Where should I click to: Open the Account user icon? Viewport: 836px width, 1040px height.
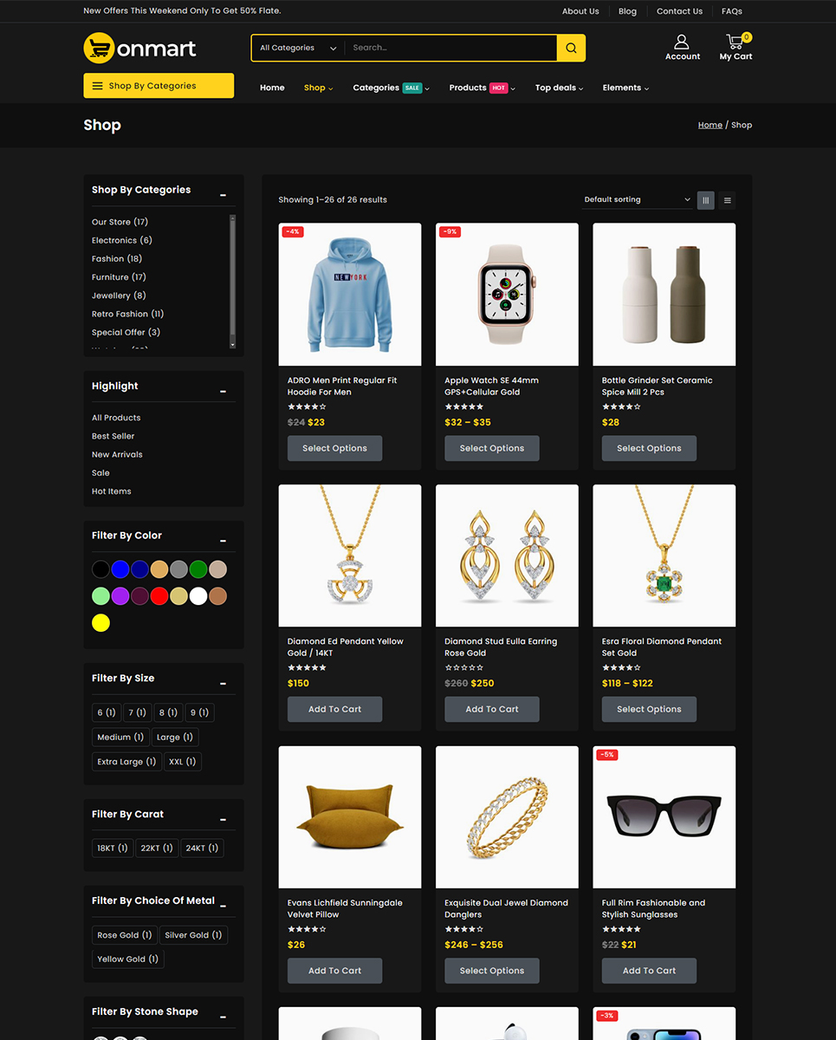coord(682,42)
